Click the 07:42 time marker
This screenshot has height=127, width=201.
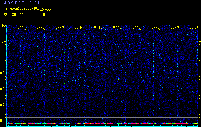point(41,27)
